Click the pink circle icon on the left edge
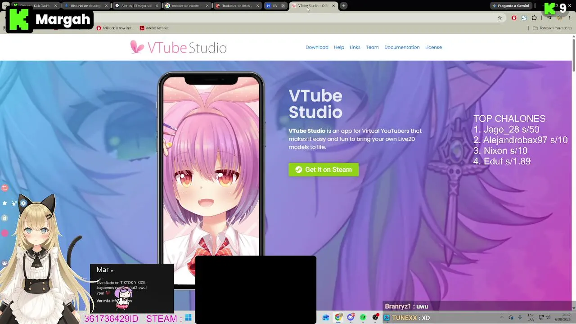 (x=4, y=233)
